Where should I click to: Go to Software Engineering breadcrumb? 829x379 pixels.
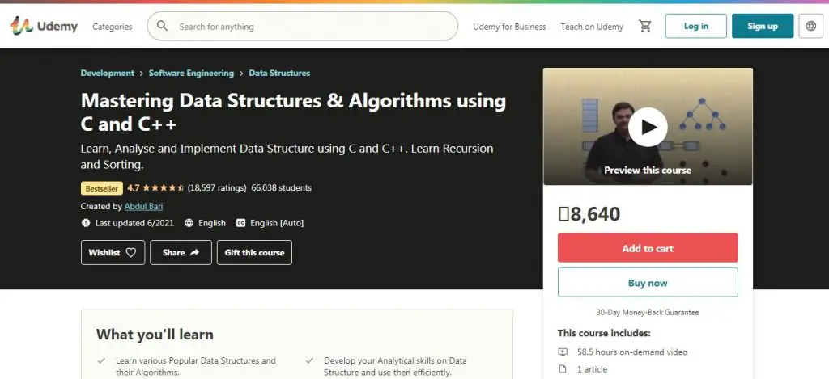tap(191, 73)
